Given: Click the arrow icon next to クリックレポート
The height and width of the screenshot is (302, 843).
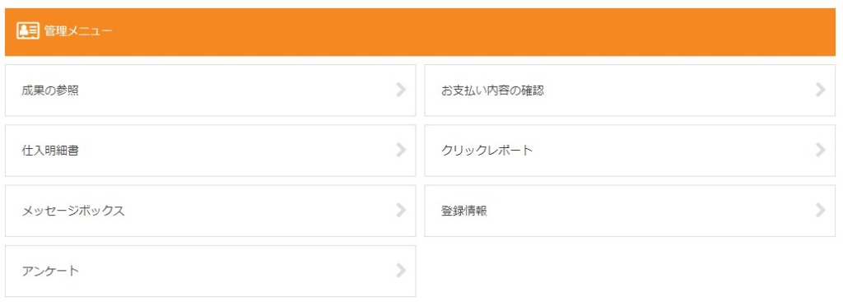Looking at the screenshot, I should [820, 150].
